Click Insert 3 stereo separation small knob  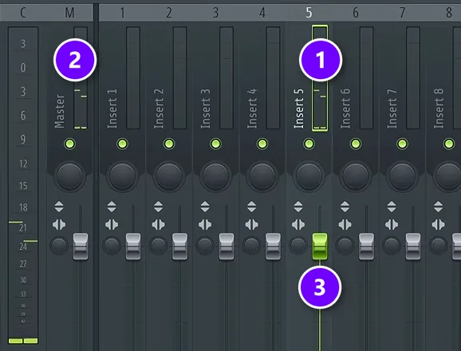tap(205, 246)
